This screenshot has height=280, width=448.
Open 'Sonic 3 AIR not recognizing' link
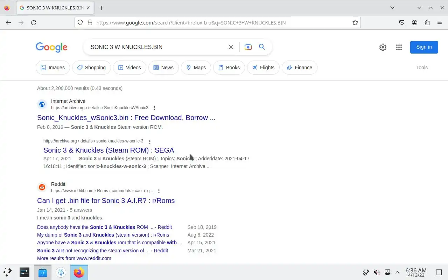[103, 251]
